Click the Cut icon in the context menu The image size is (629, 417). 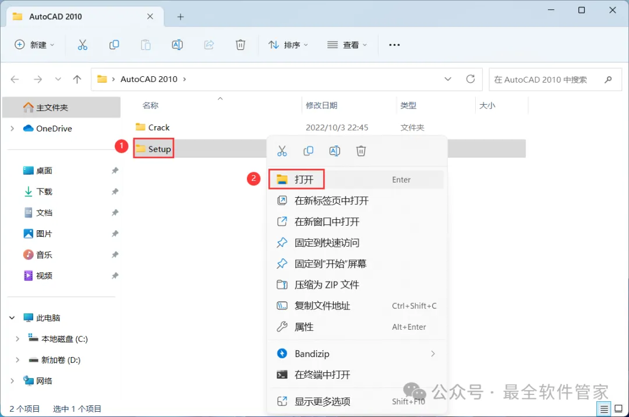tap(282, 151)
